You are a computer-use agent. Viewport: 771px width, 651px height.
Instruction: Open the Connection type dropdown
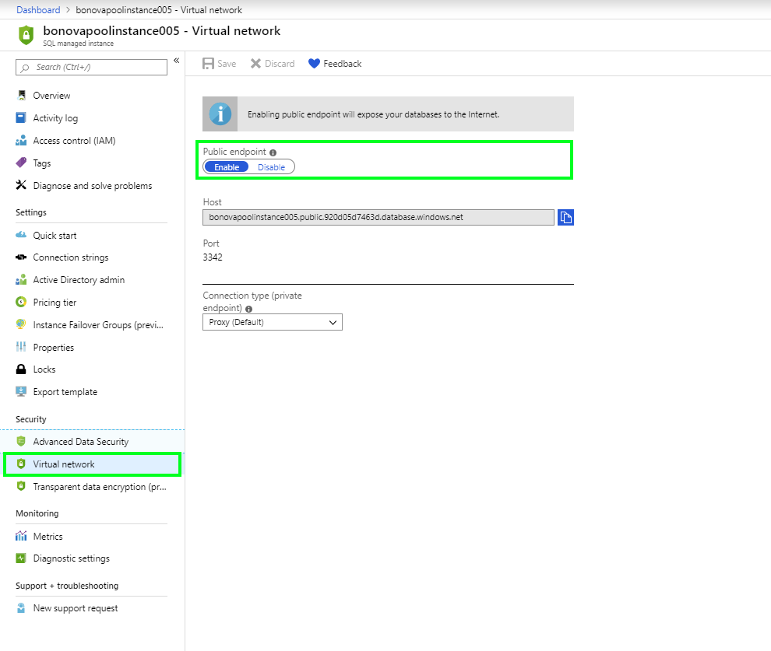pos(273,322)
